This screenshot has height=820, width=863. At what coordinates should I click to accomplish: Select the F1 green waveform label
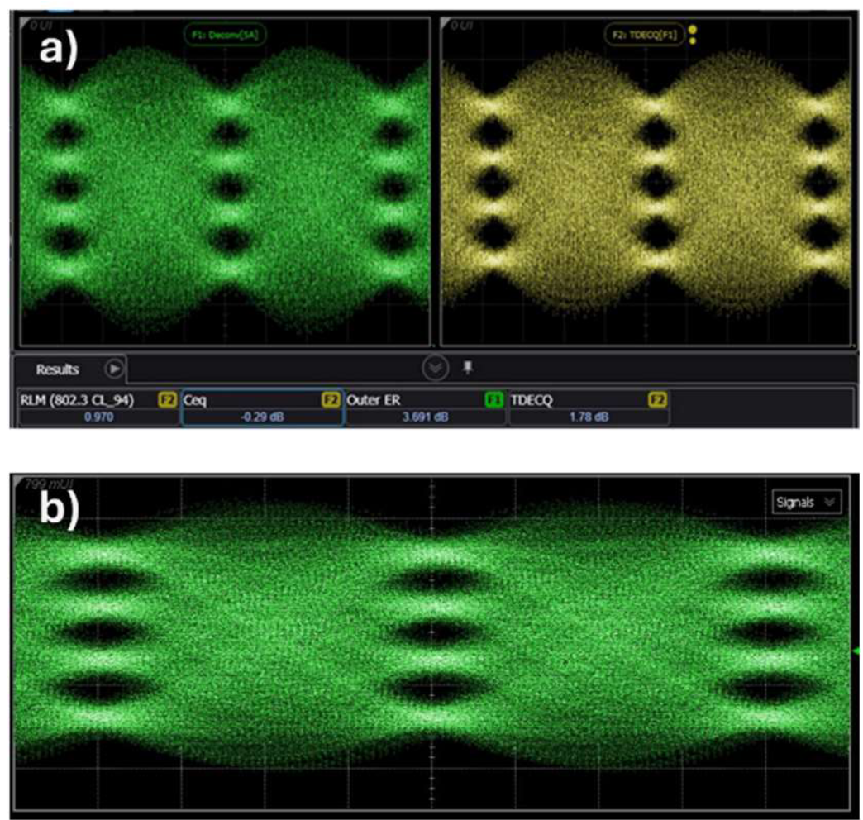point(225,35)
